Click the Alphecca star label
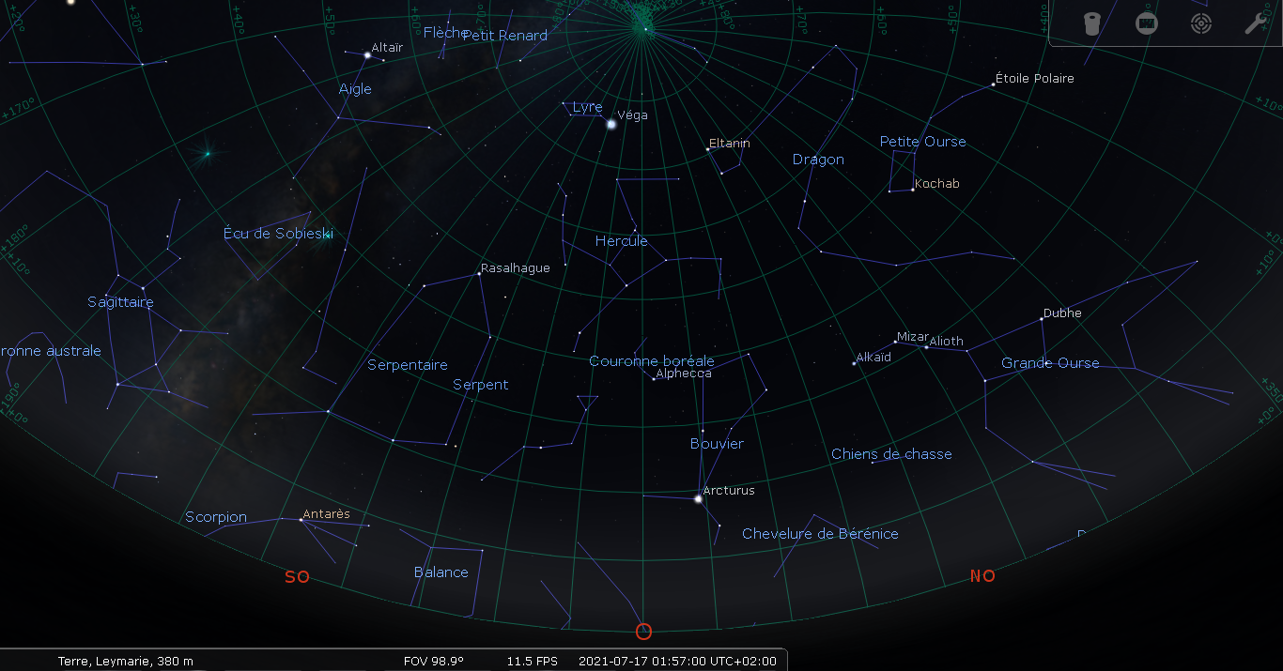This screenshot has width=1283, height=671. pos(684,374)
